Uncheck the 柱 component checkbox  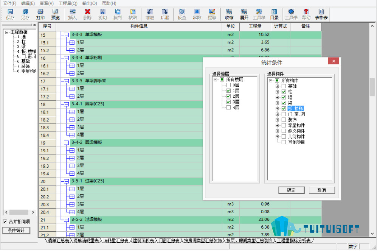point(284,92)
